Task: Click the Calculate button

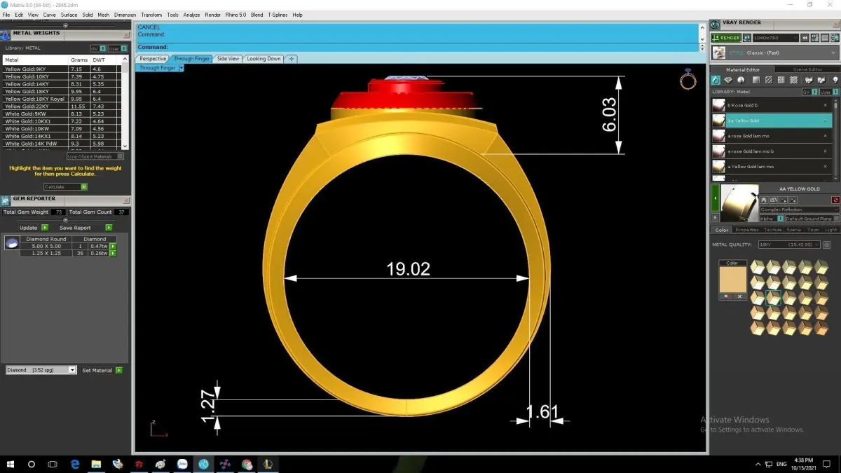Action: point(65,187)
